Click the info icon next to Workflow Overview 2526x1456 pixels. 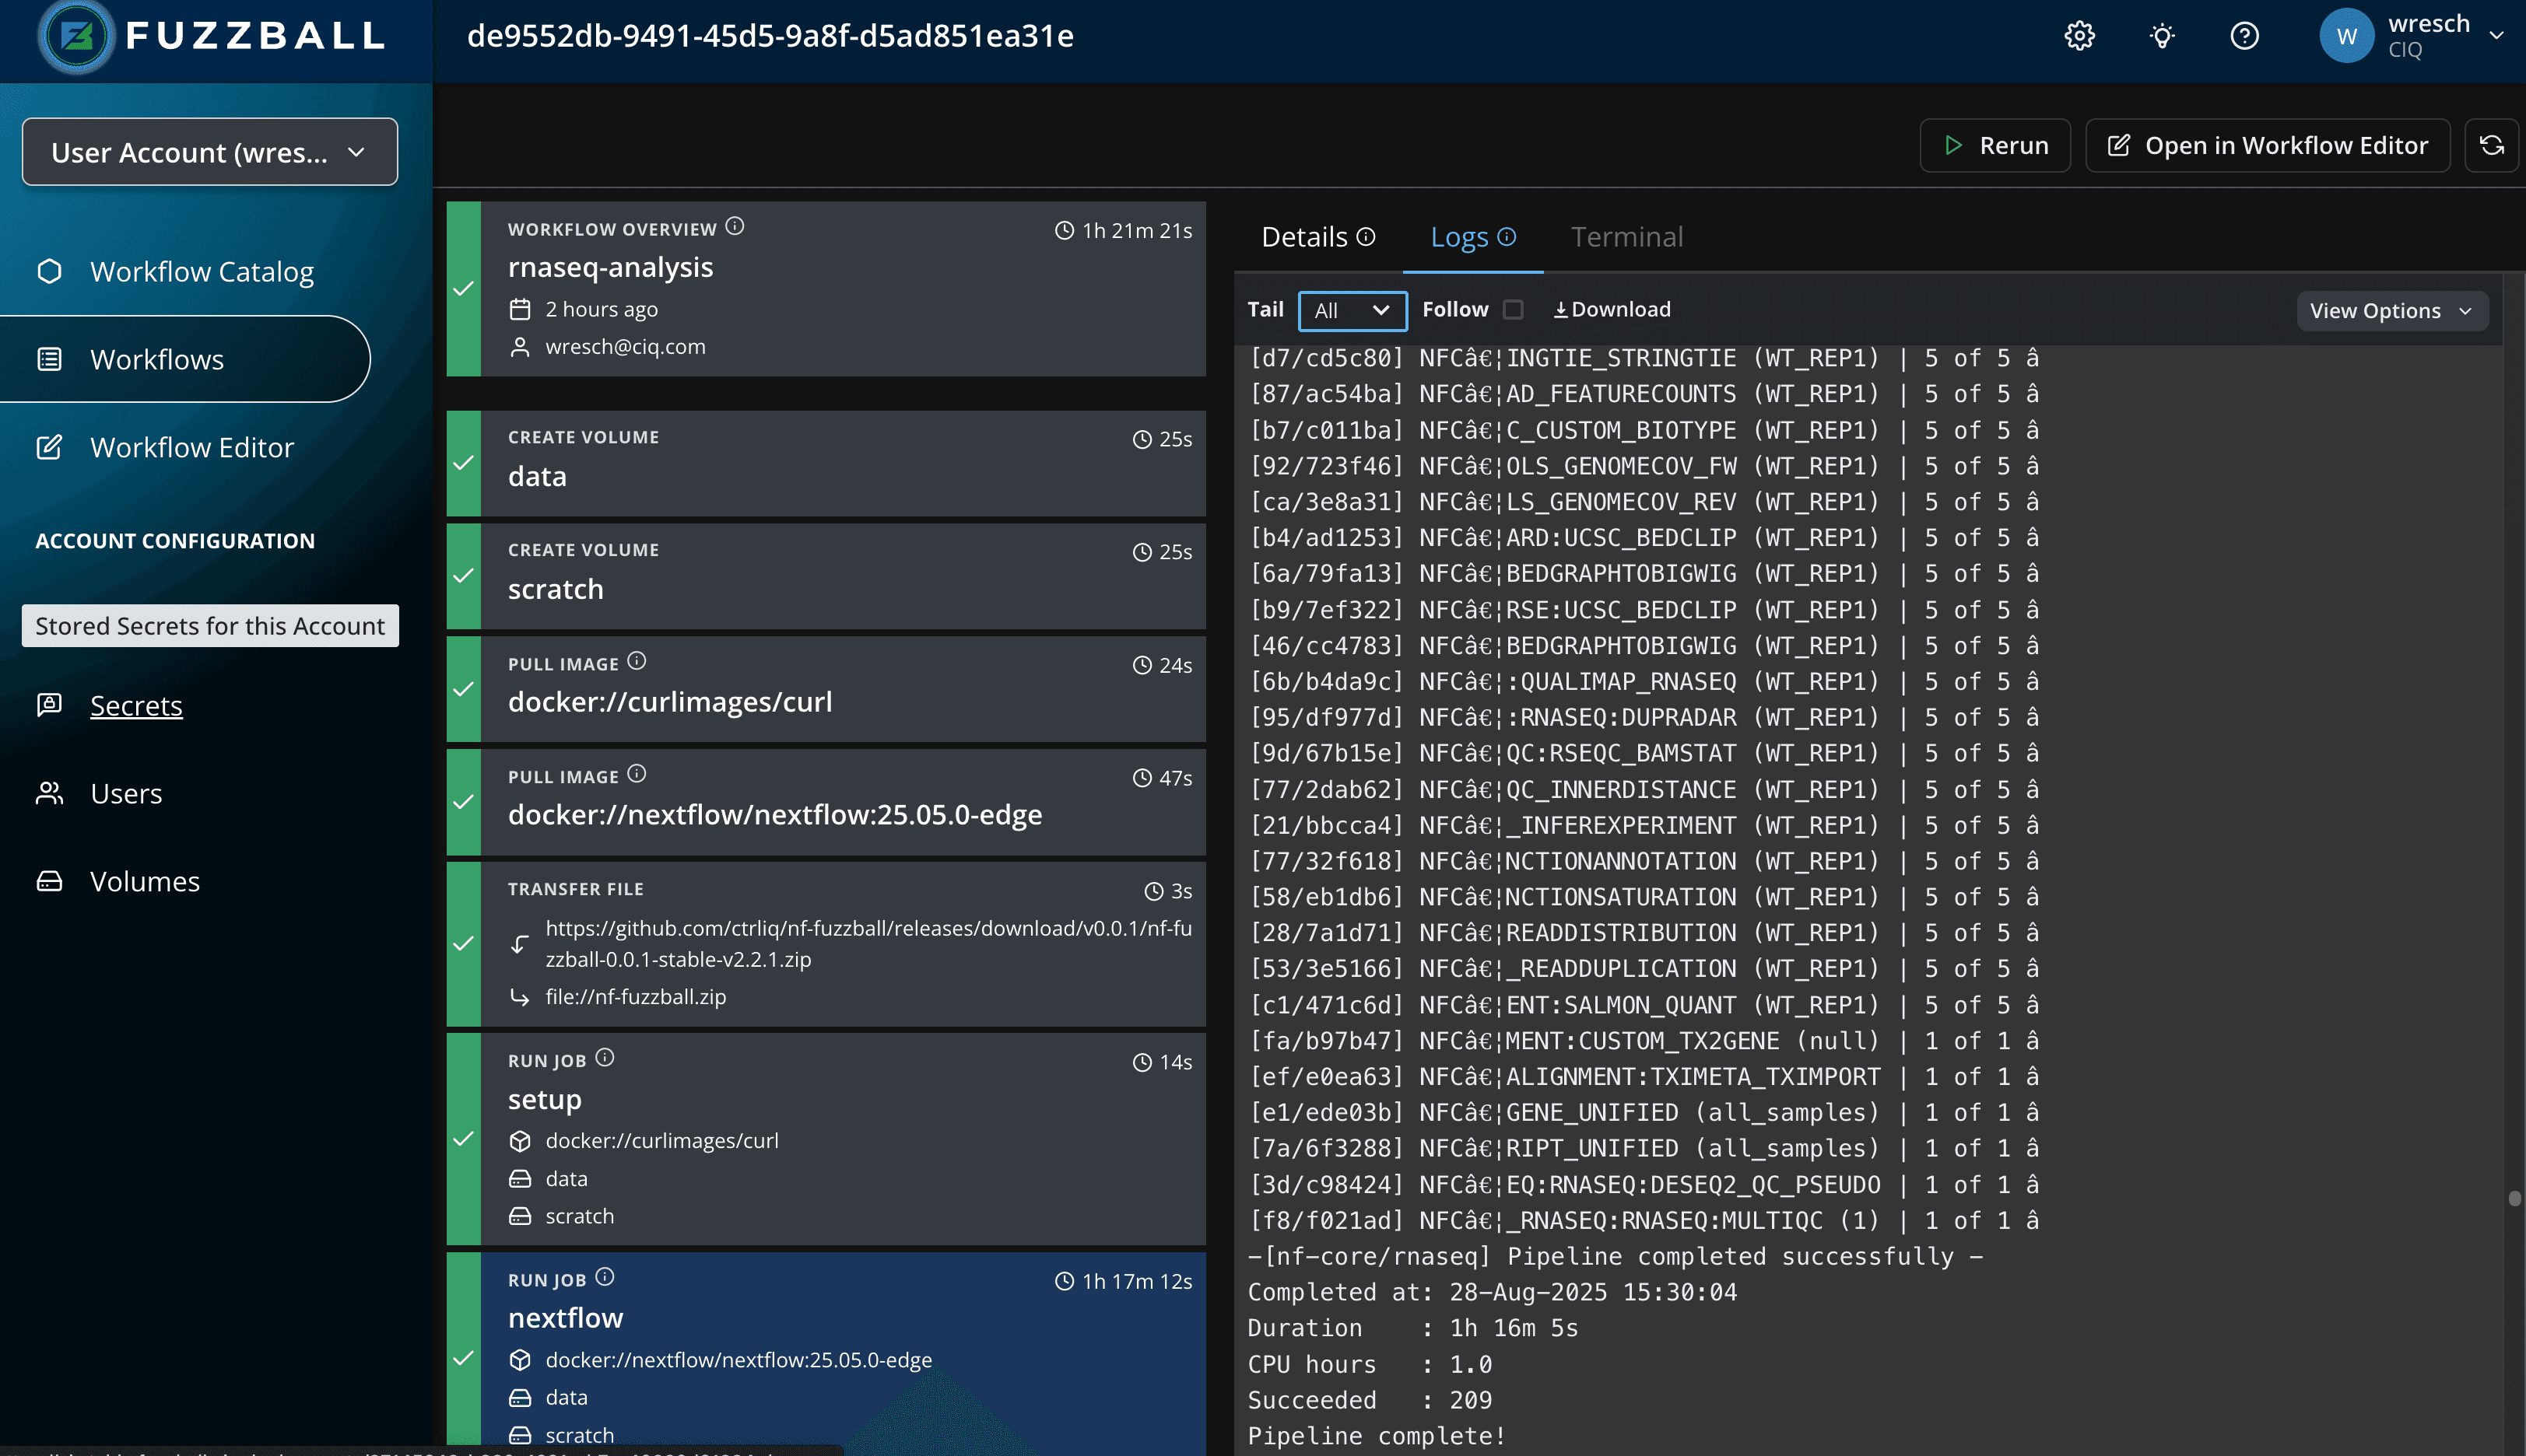pyautogui.click(x=735, y=227)
